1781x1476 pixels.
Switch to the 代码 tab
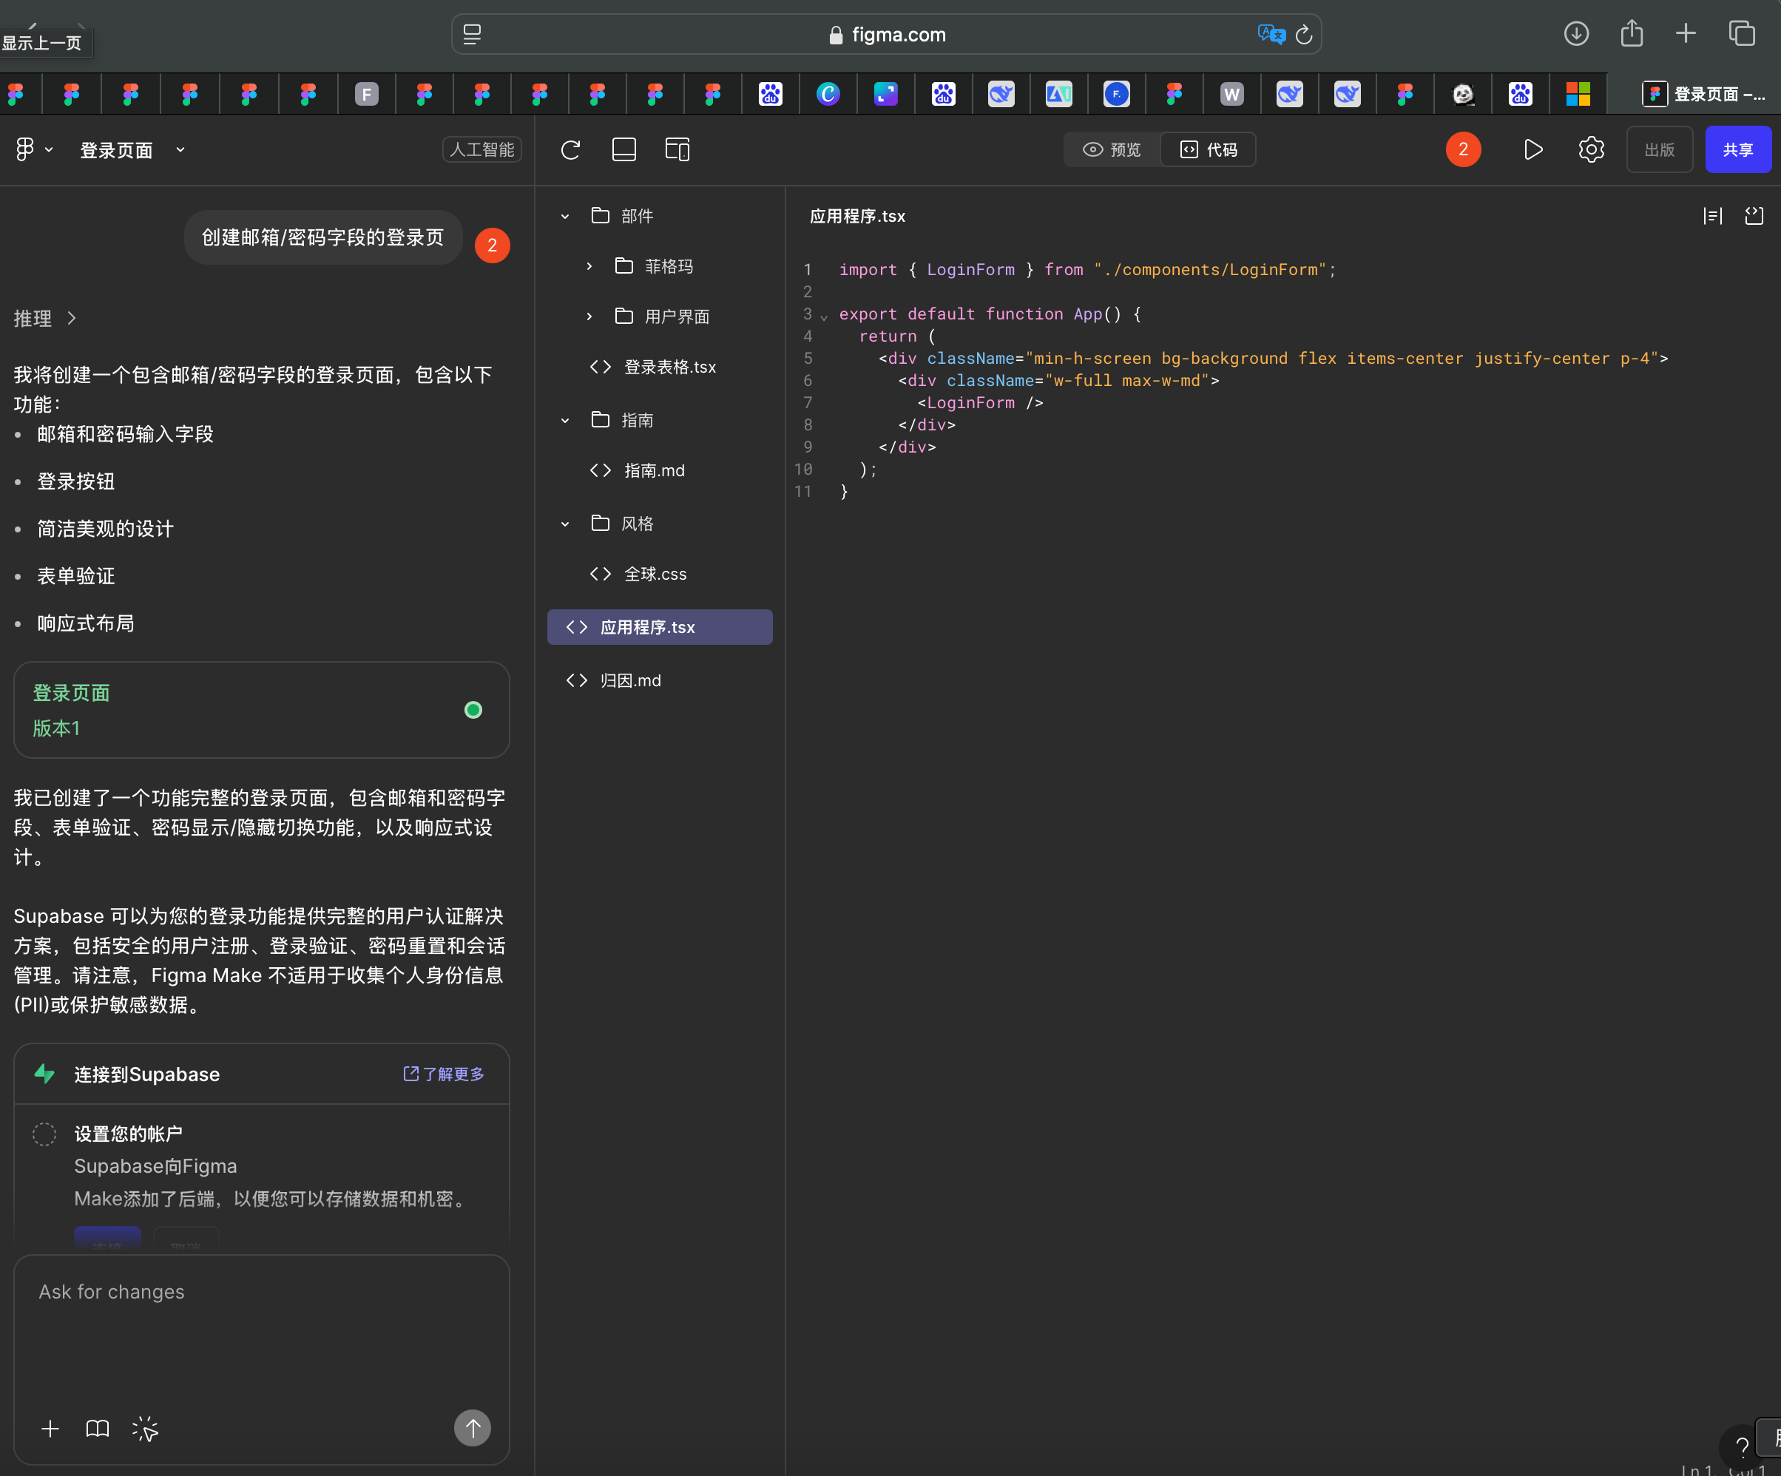[x=1209, y=149]
